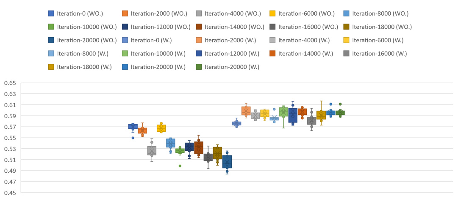This screenshot has height=201, width=458.
Task: Click the Iteration-0 (WO.) blue legend swatch
Action: (x=50, y=14)
